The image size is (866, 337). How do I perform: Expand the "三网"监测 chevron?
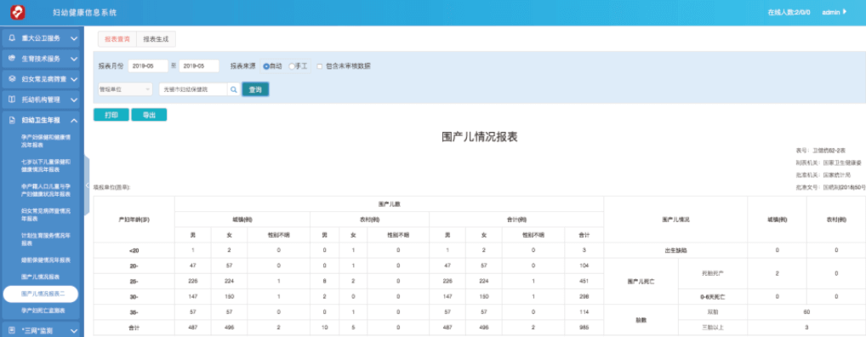pyautogui.click(x=74, y=331)
